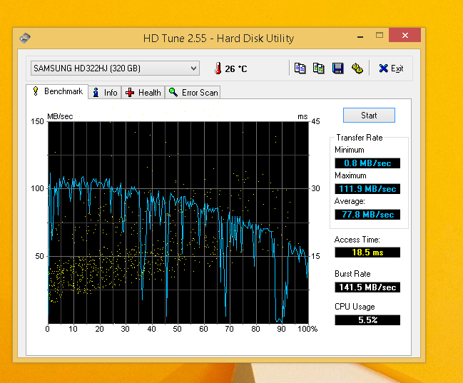This screenshot has height=383, width=463.
Task: Select the Benchmark tab
Action: [57, 91]
